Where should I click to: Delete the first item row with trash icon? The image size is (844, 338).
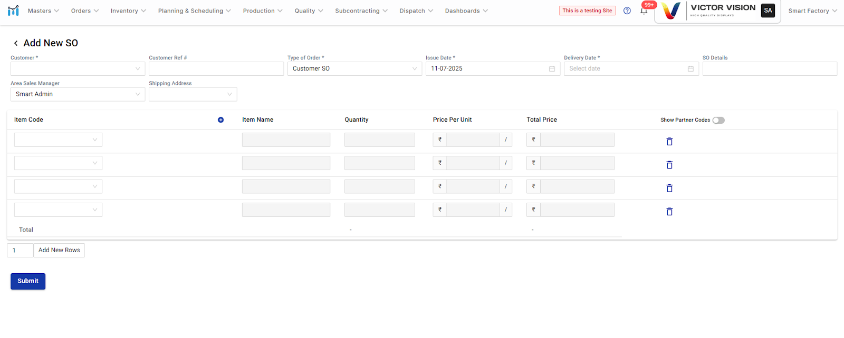(x=669, y=141)
